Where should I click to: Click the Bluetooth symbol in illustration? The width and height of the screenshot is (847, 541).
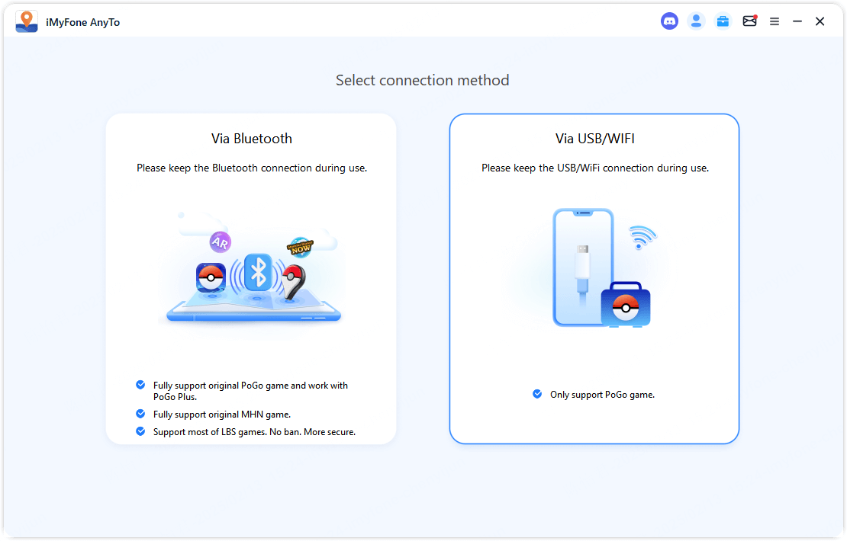(x=258, y=272)
